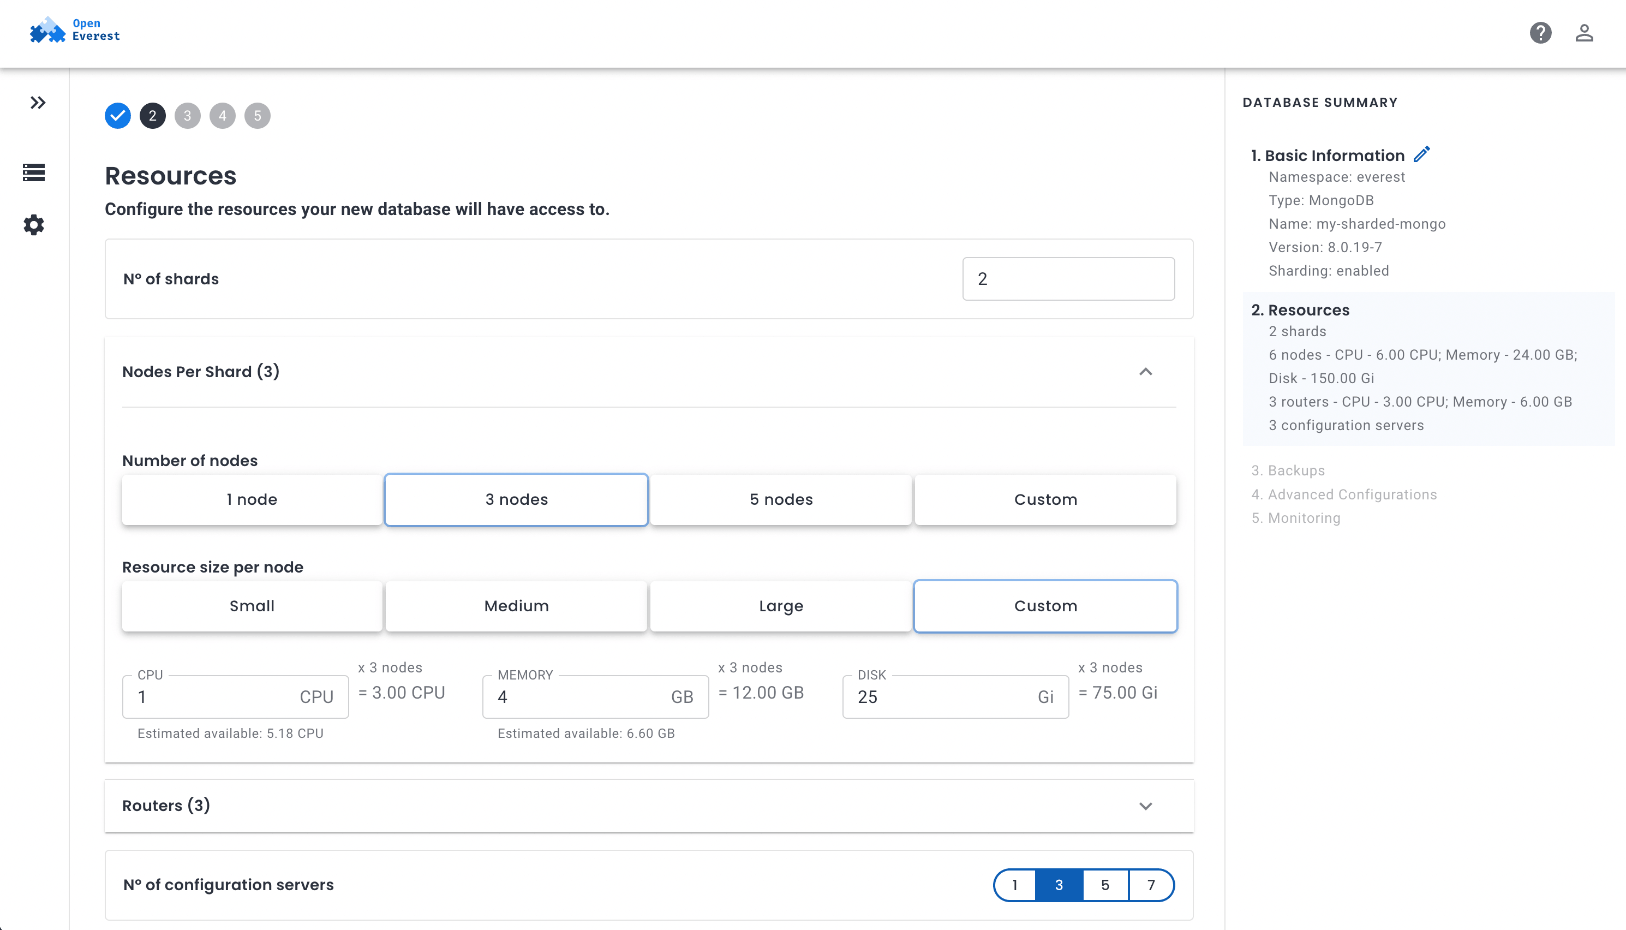Expand the Routers (3) section
Viewport: 1626px width, 930px height.
[1146, 806]
